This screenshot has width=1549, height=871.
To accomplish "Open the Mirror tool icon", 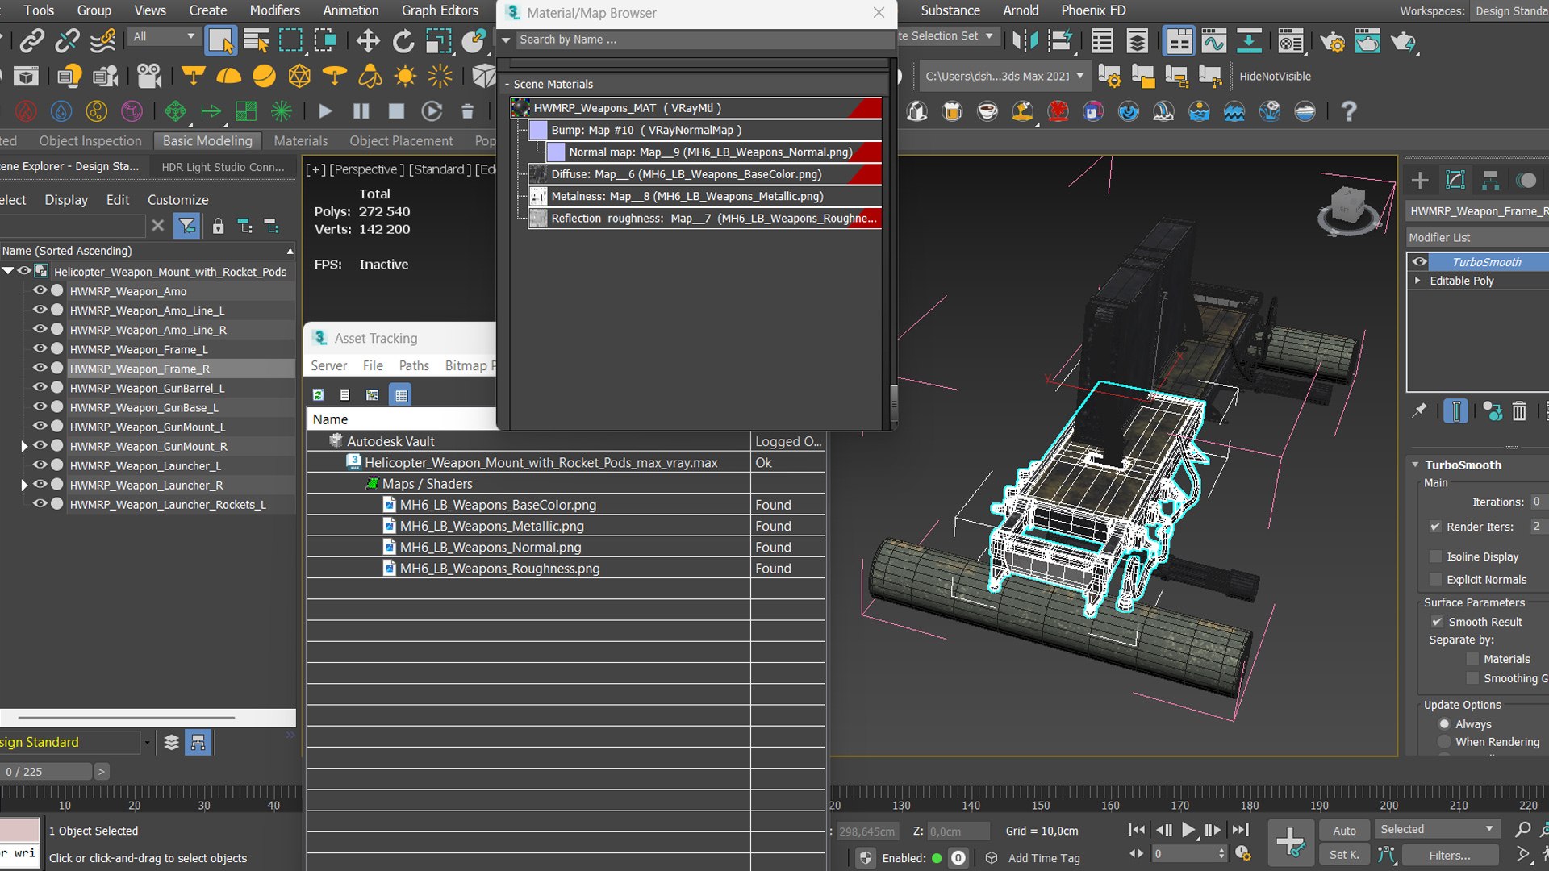I will 1025,40.
